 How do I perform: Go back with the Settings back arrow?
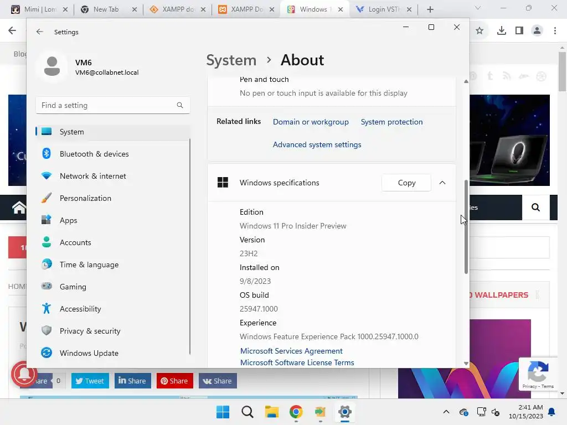click(39, 32)
